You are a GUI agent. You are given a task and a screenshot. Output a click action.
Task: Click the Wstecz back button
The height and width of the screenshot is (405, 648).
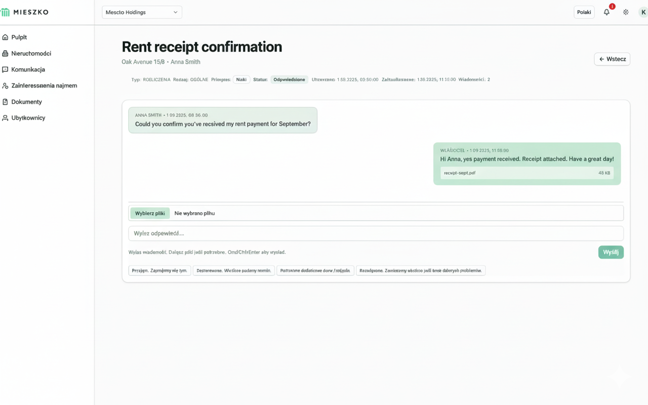[612, 59]
